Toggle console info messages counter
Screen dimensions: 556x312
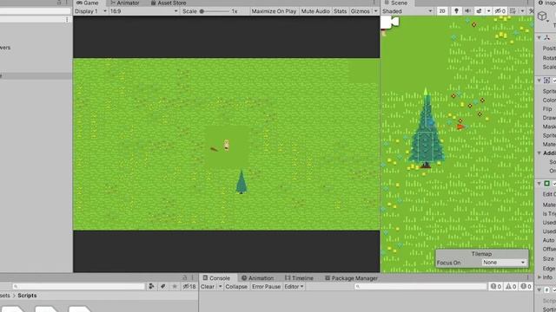point(495,287)
